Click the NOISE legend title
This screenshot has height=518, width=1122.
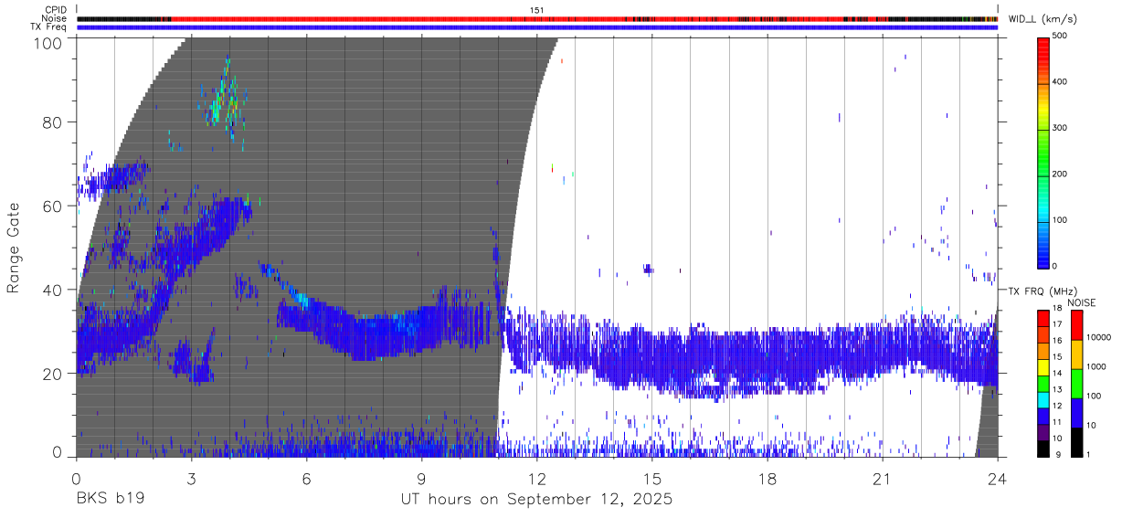1082,302
